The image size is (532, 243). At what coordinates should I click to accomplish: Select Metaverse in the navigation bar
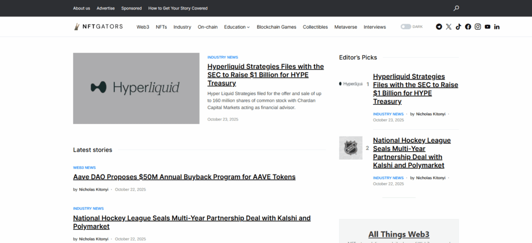[x=345, y=27]
